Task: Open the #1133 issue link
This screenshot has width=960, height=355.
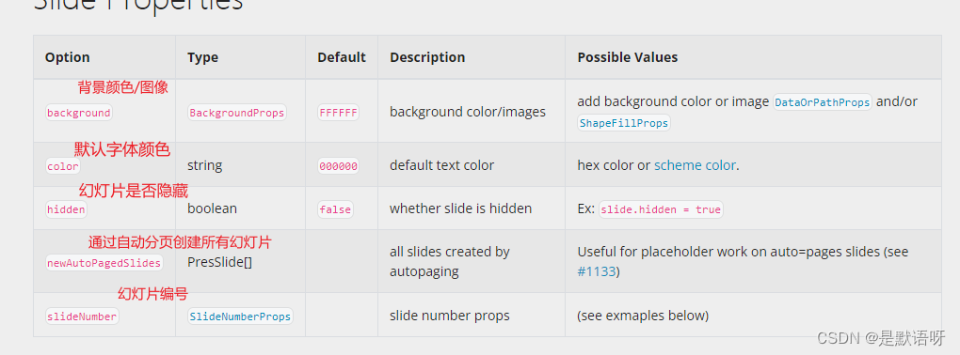Action: pos(597,271)
